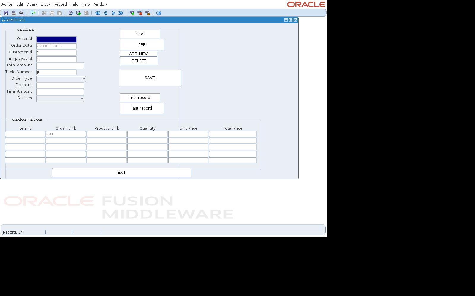Click the Table Number field
The image size is (475, 296).
click(x=56, y=73)
